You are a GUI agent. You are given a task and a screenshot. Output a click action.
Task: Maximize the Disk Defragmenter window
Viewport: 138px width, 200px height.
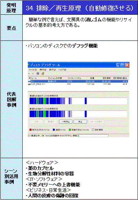pyautogui.click(x=123, y=65)
